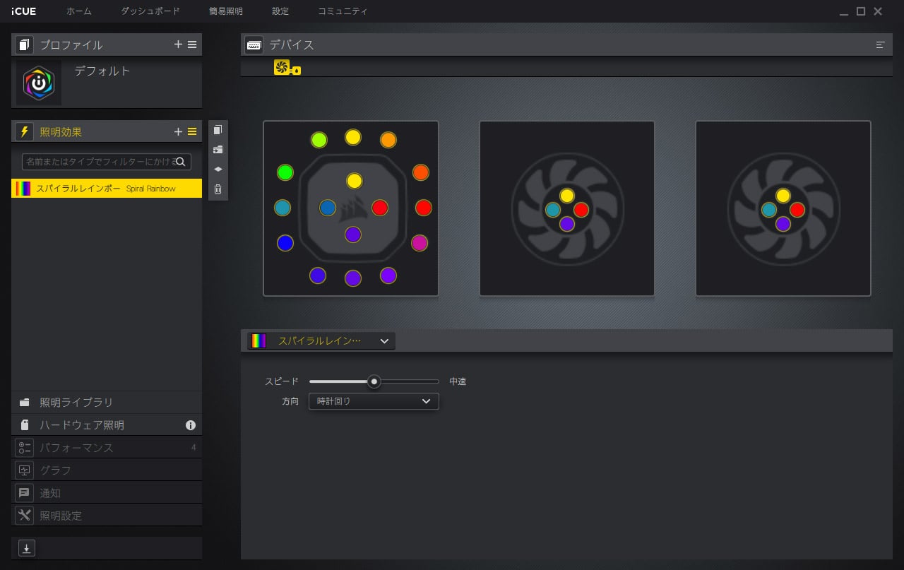Open the パフォーマンス section
Viewport: 904px width, 570px height.
(107, 448)
